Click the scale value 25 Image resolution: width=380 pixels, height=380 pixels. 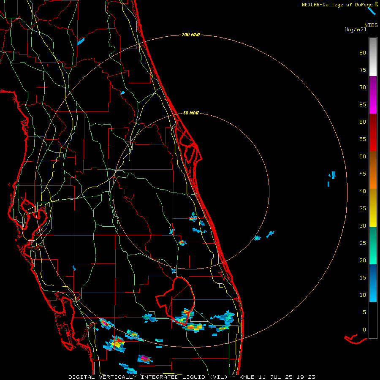(x=363, y=243)
